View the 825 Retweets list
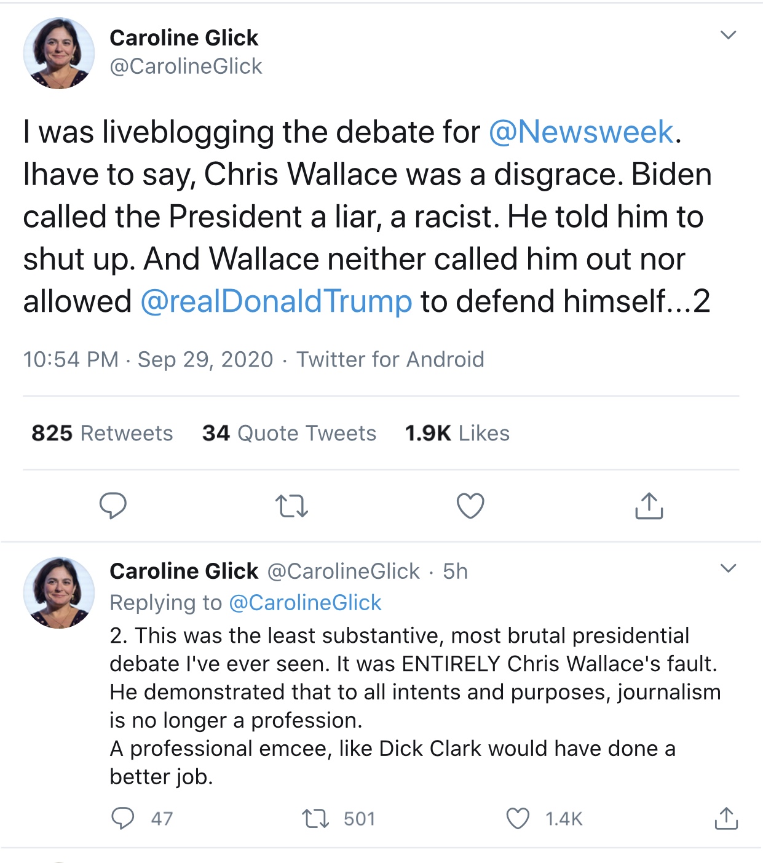763x863 pixels. pyautogui.click(x=102, y=433)
